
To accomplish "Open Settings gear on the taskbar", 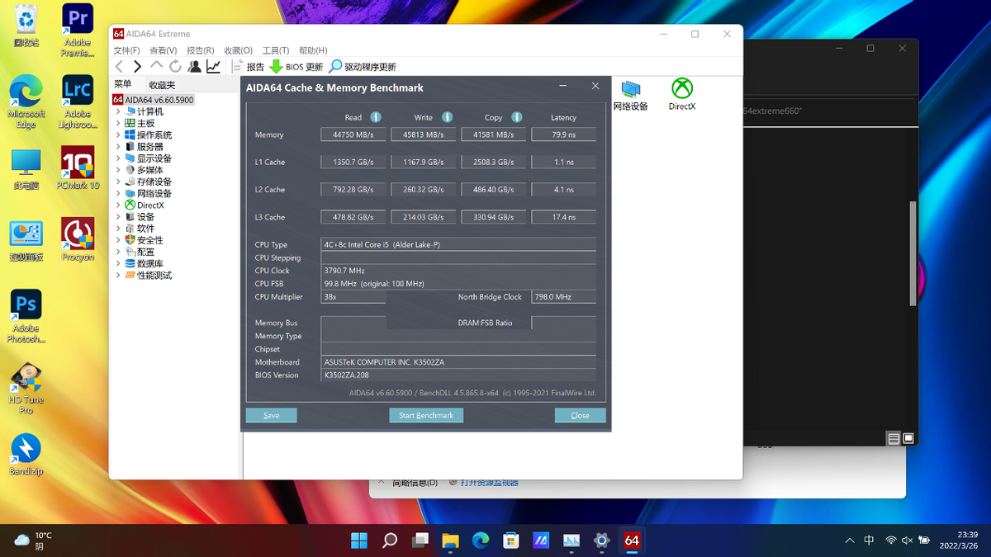I will [x=601, y=540].
